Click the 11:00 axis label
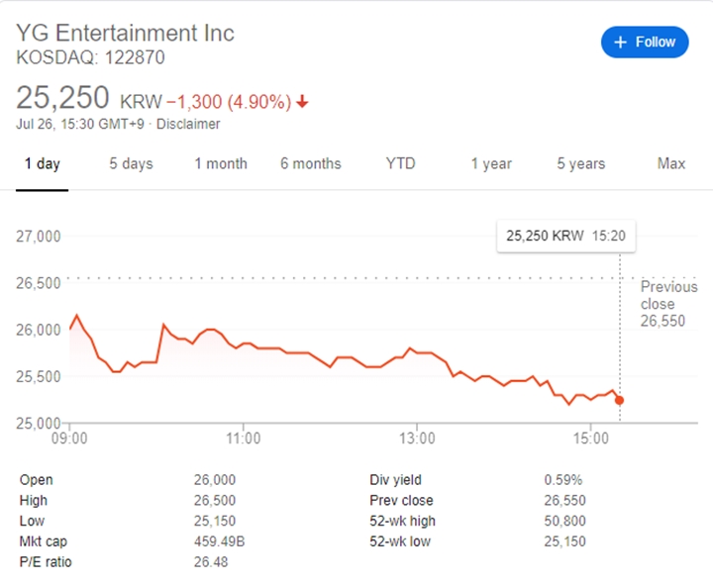The image size is (713, 584). tap(244, 438)
